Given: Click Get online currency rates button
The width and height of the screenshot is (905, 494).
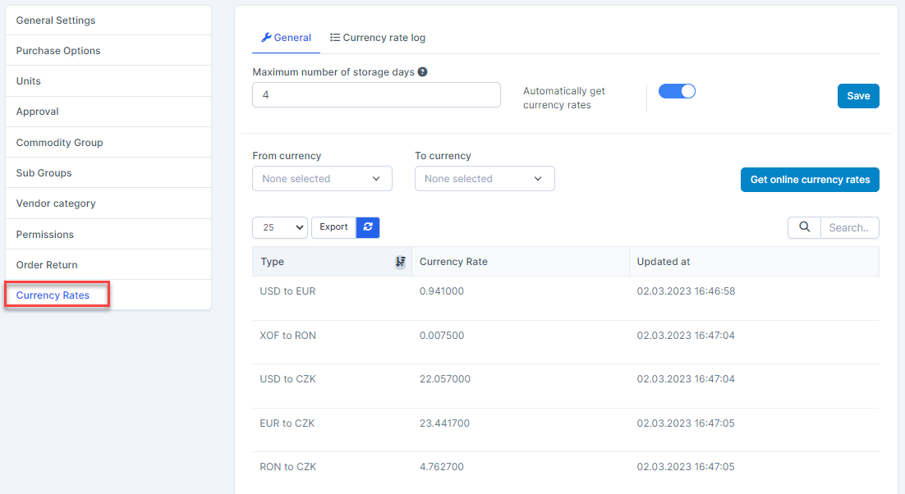Looking at the screenshot, I should 810,180.
